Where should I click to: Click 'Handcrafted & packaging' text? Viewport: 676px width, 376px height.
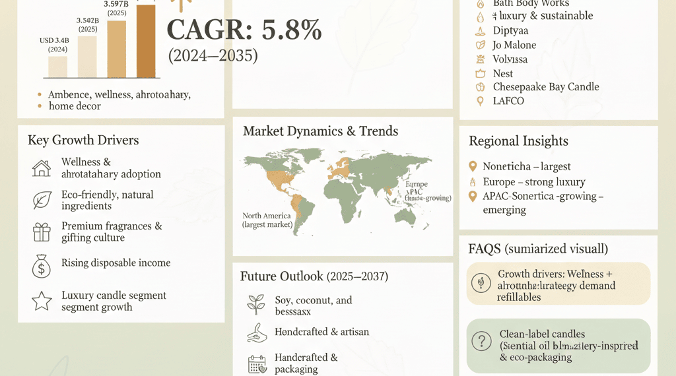point(306,363)
